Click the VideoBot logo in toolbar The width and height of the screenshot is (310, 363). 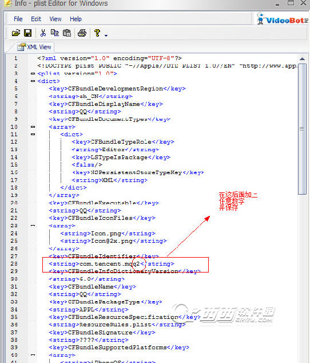point(283,19)
